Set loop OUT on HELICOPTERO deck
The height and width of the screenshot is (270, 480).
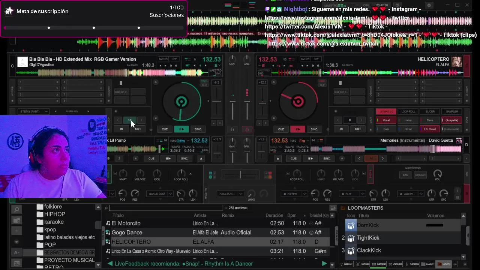[358, 129]
